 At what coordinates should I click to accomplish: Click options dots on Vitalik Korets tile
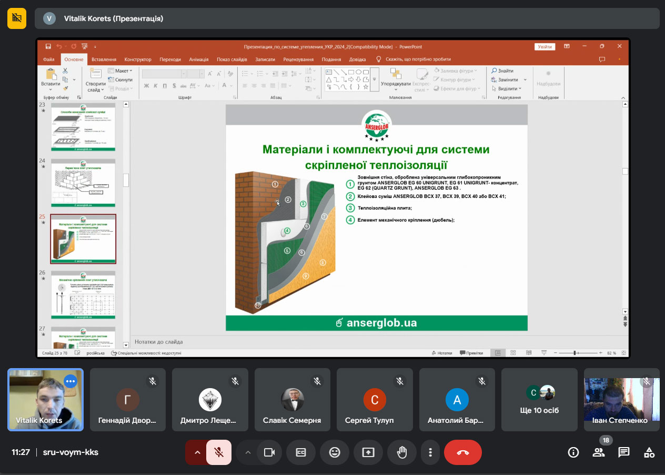coord(70,381)
